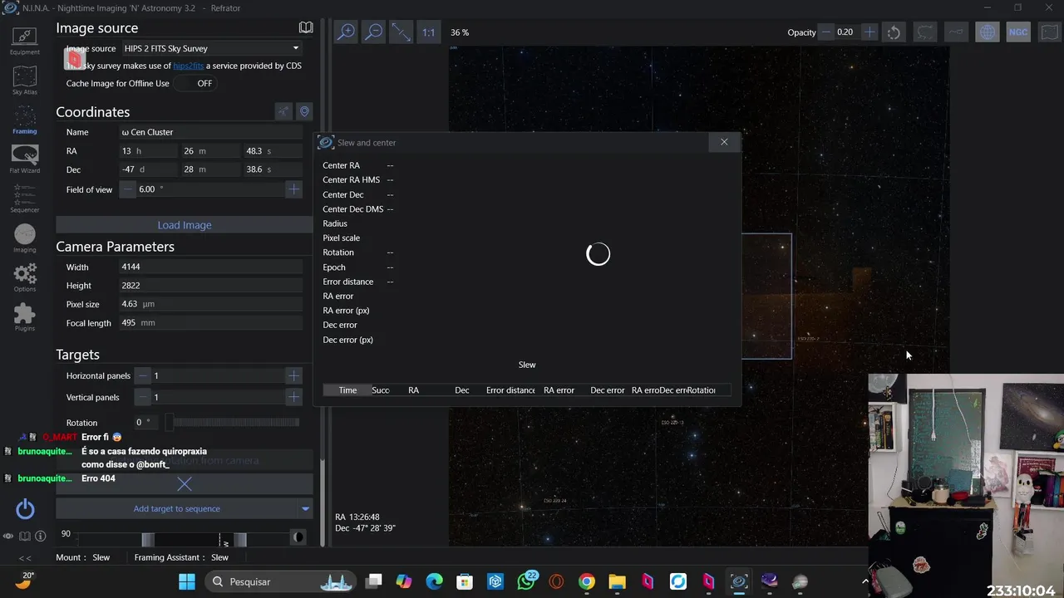Click the Time column header in slew table
The width and height of the screenshot is (1064, 598).
point(347,390)
